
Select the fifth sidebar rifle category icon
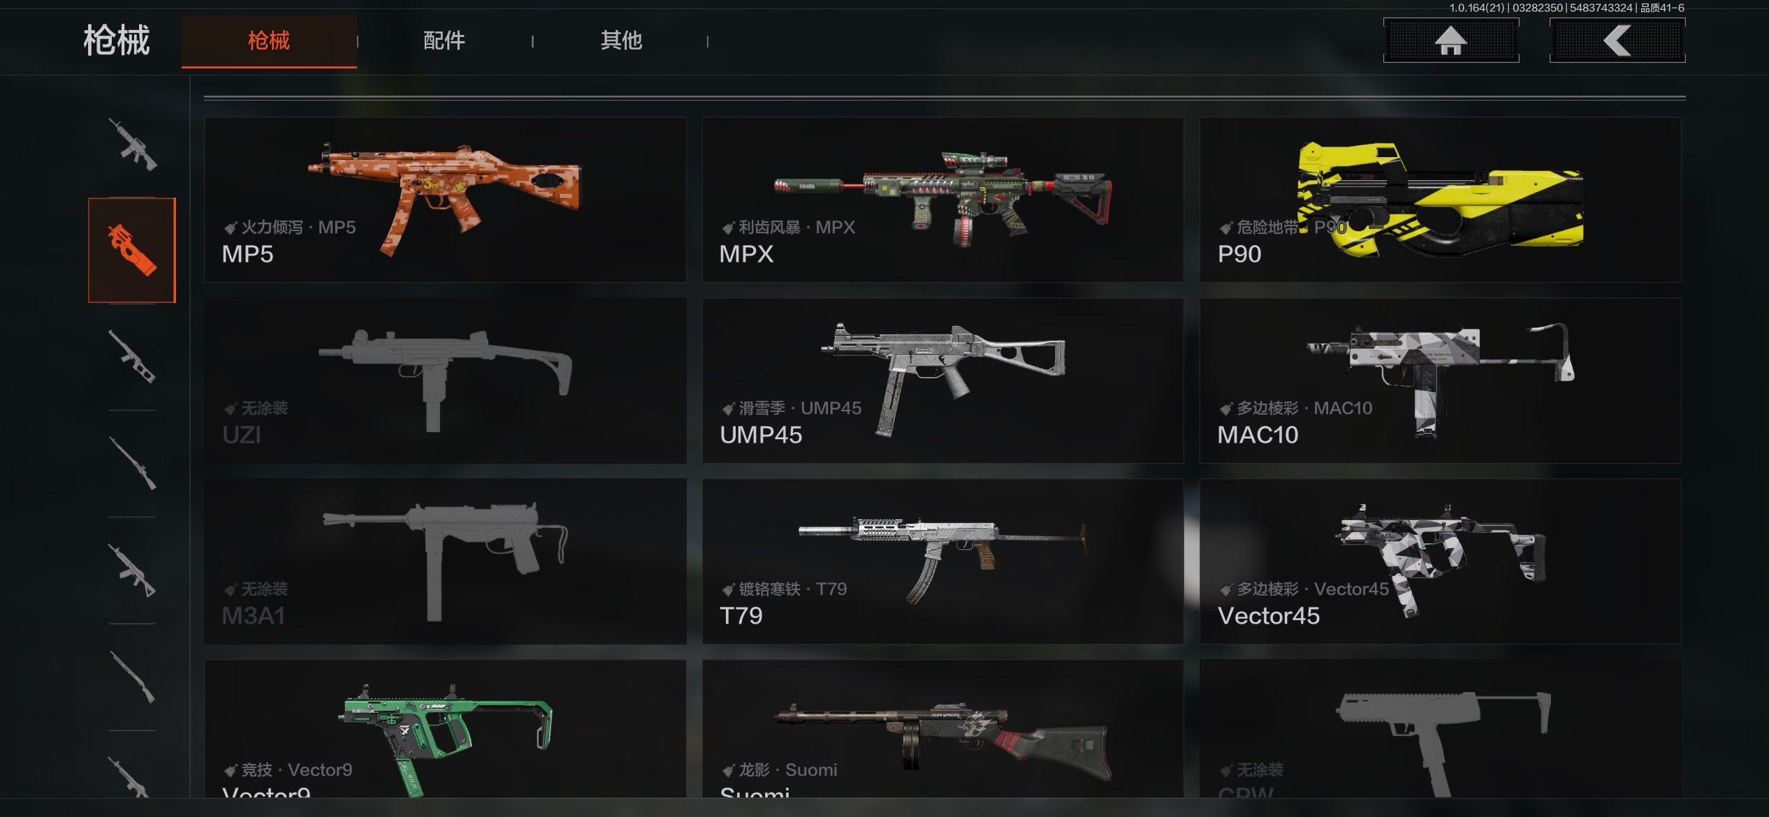click(x=132, y=571)
